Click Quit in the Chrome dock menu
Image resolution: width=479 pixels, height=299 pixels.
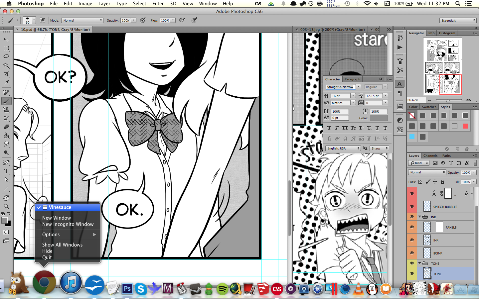coord(47,257)
